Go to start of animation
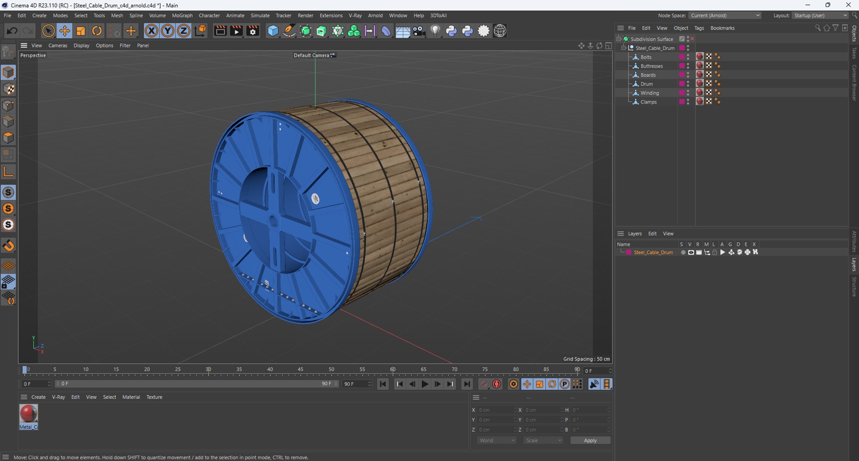Viewport: 859px width, 461px height. [383, 384]
